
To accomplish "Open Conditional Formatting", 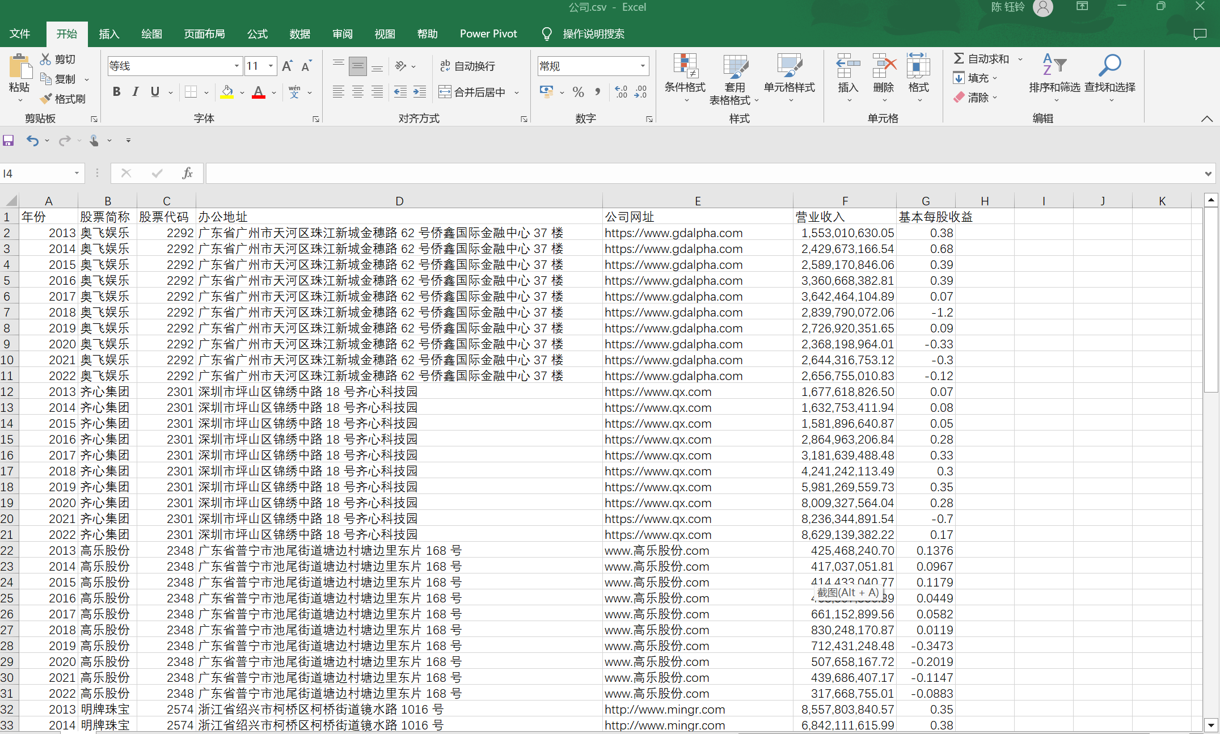I will (685, 79).
